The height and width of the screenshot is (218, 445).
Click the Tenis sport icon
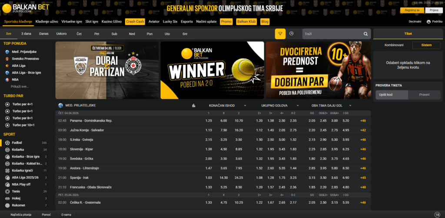[x=7, y=192]
